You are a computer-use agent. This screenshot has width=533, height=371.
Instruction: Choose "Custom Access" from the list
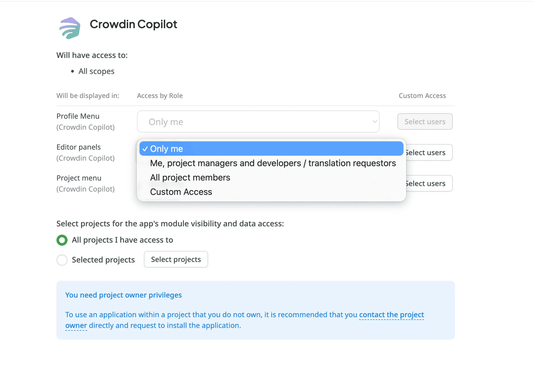181,192
